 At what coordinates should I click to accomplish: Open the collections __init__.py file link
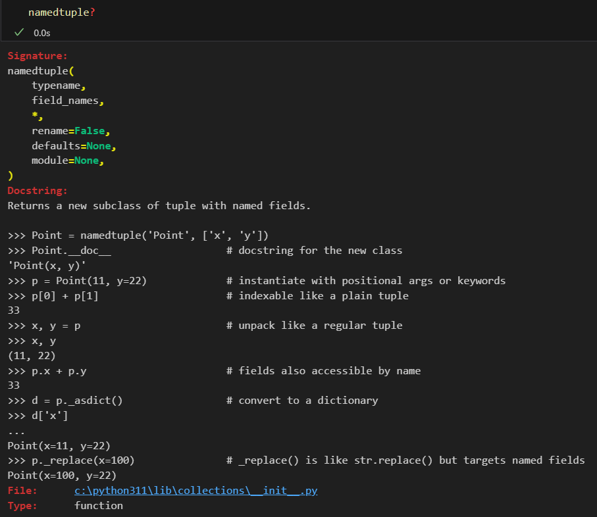pos(195,491)
